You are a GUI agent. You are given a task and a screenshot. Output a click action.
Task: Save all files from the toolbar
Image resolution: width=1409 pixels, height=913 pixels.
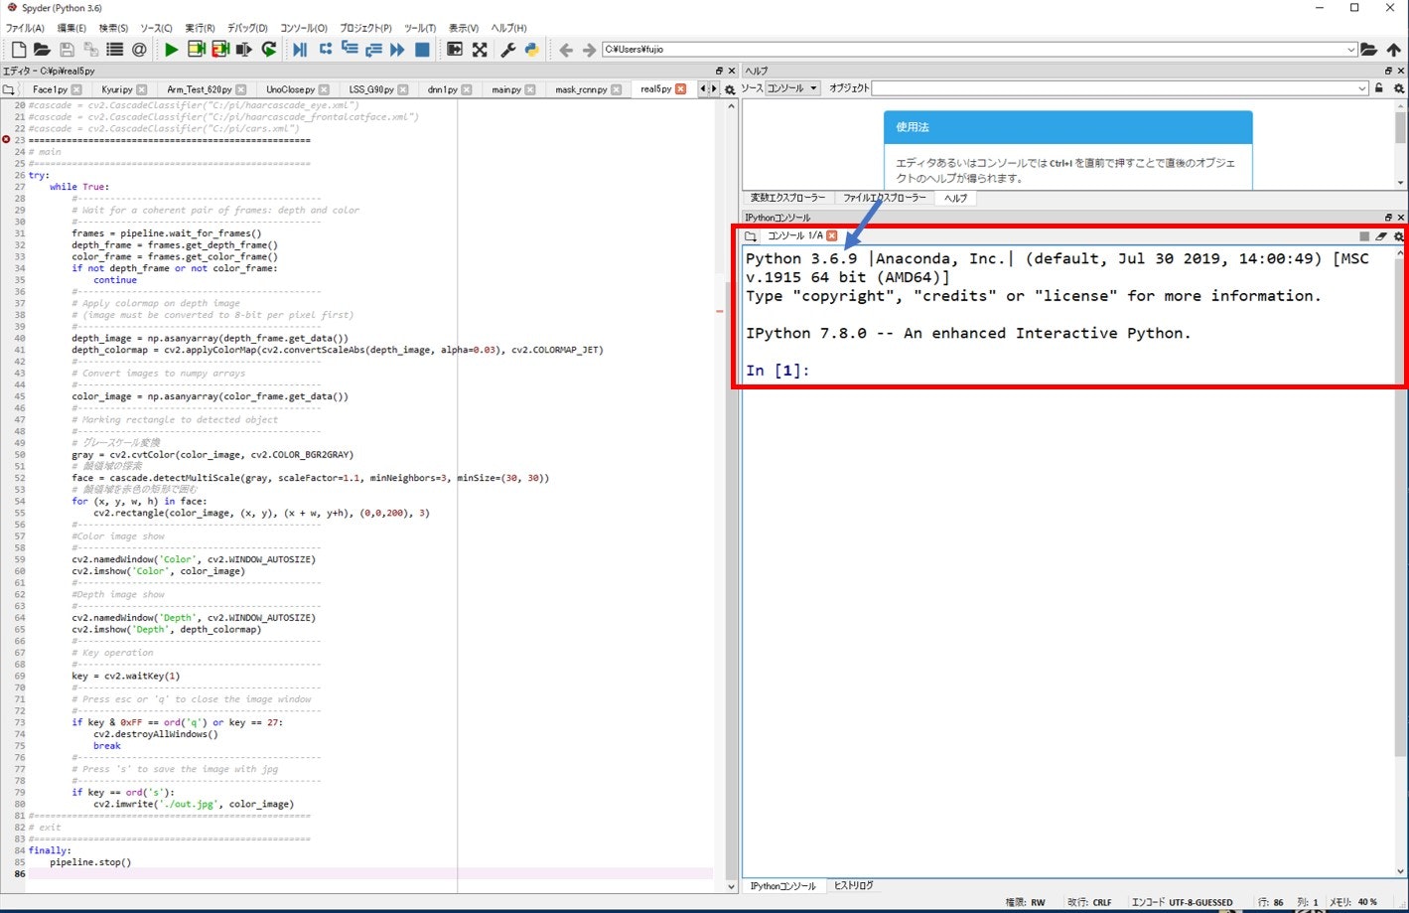90,50
